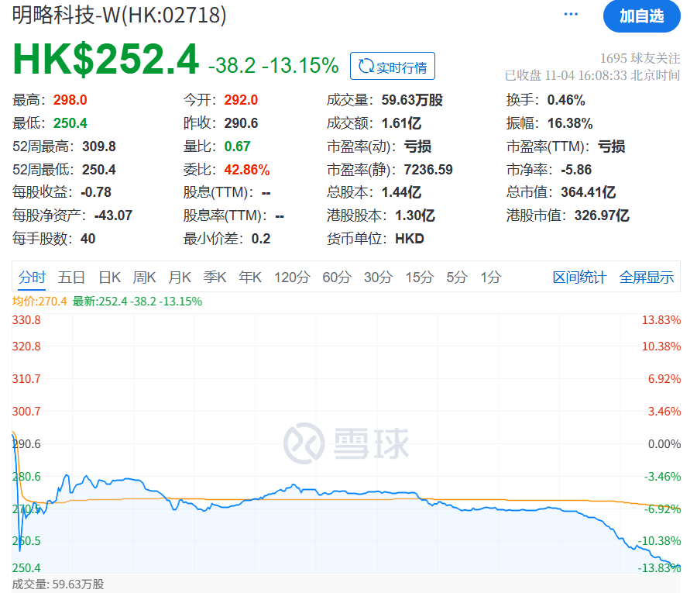
Task: Select the 15分 interval tab
Action: (x=419, y=278)
